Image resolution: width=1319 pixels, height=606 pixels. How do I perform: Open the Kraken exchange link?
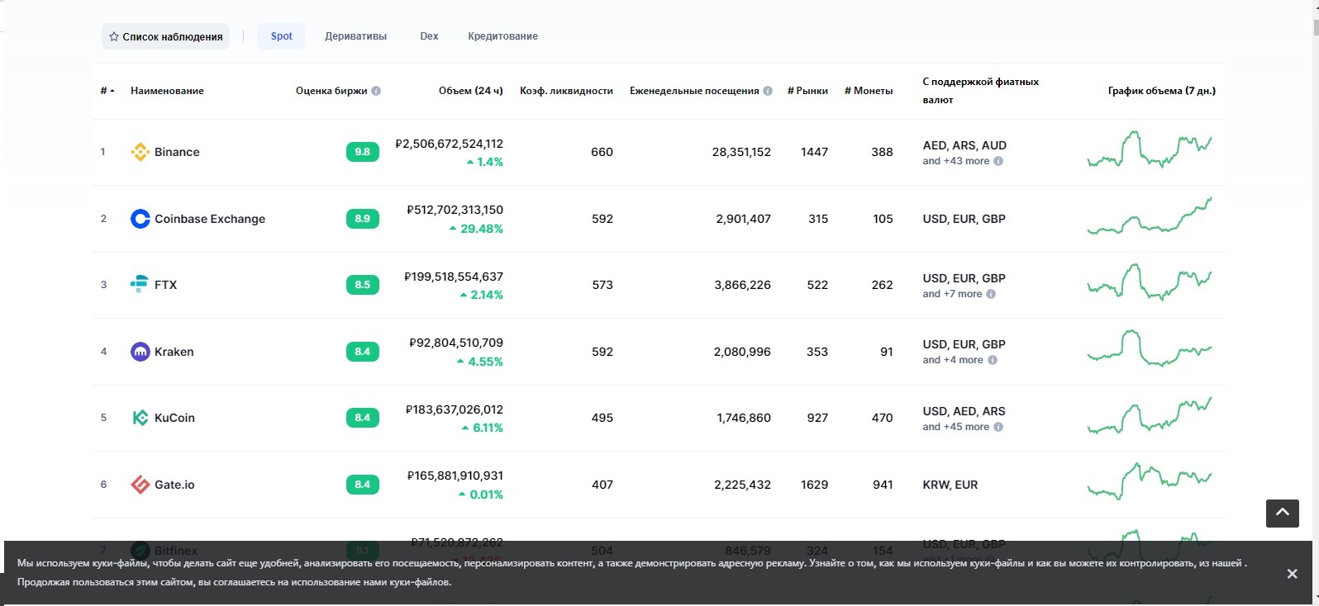(x=174, y=352)
